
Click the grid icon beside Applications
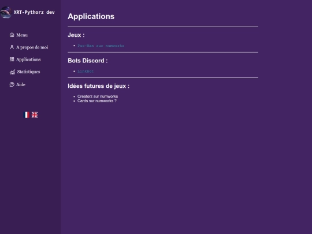click(12, 60)
